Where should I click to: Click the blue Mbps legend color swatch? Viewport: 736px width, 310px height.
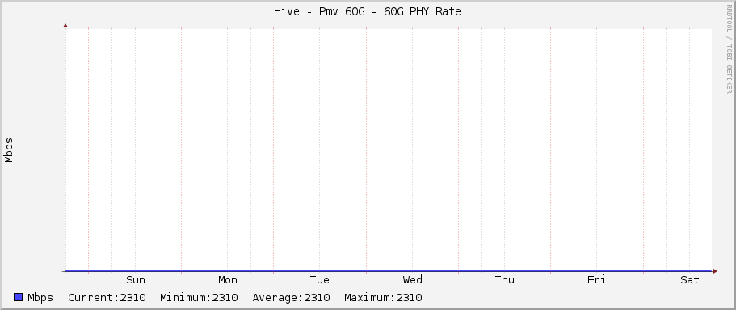(19, 297)
